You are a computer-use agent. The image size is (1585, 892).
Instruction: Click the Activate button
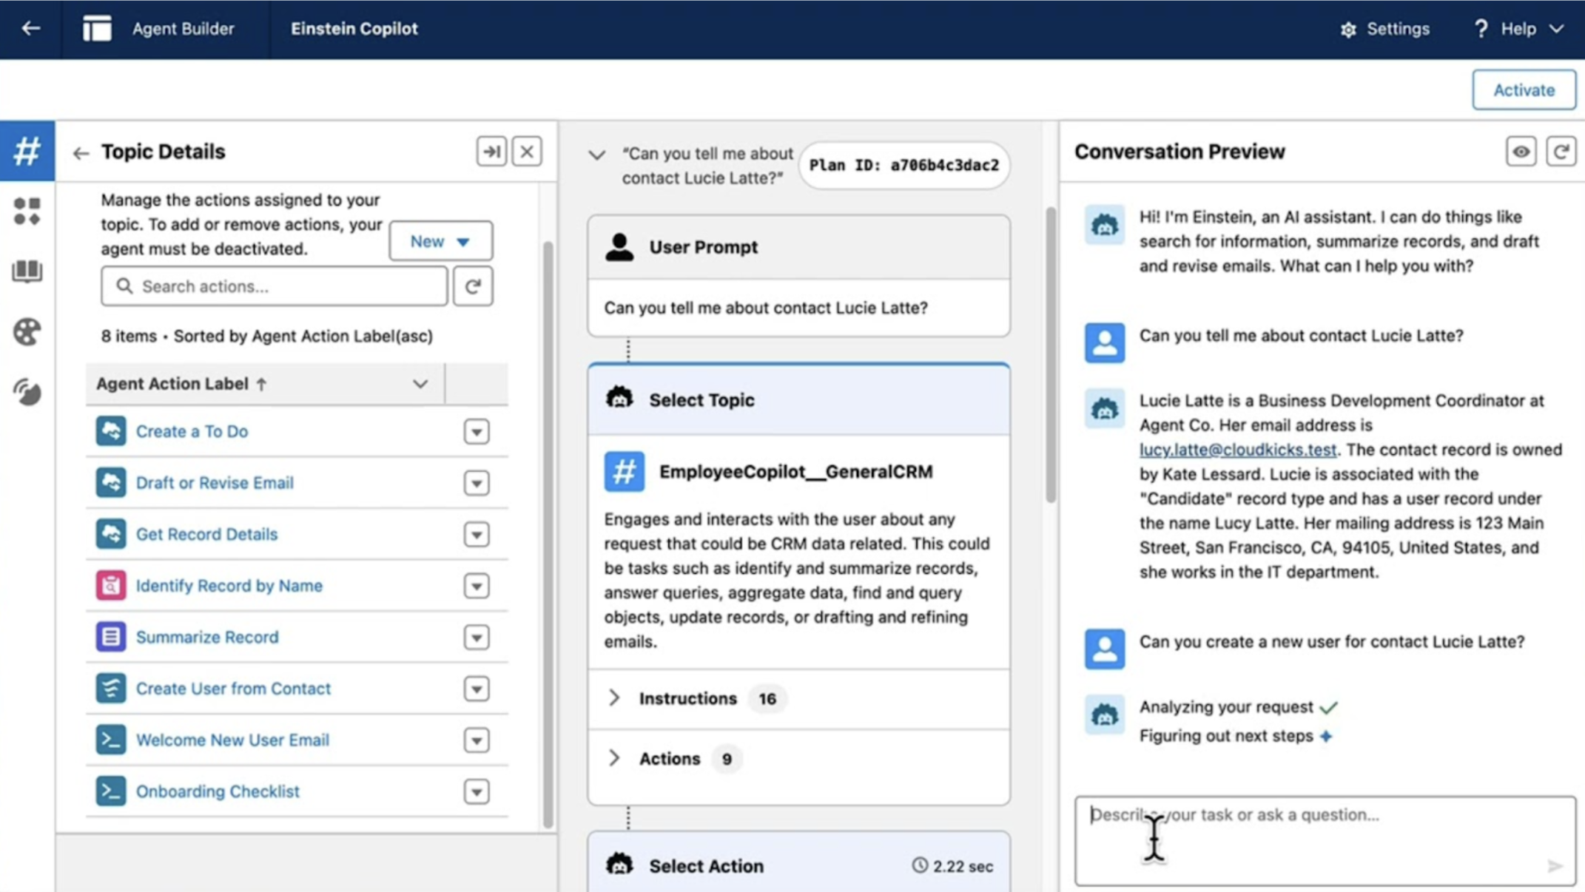(1523, 89)
